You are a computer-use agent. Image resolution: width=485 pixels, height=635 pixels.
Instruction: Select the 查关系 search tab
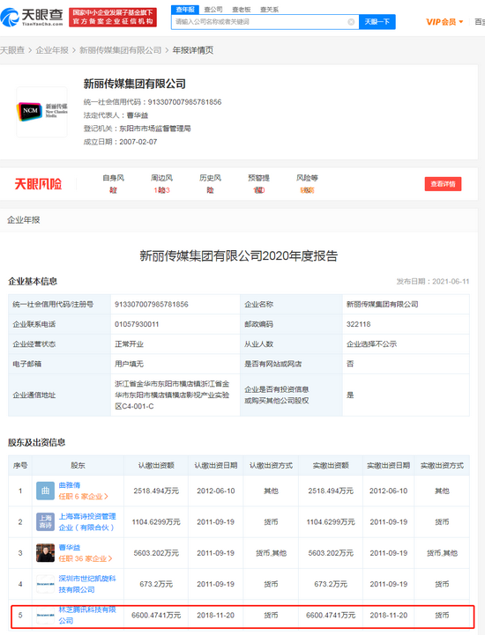click(x=269, y=10)
